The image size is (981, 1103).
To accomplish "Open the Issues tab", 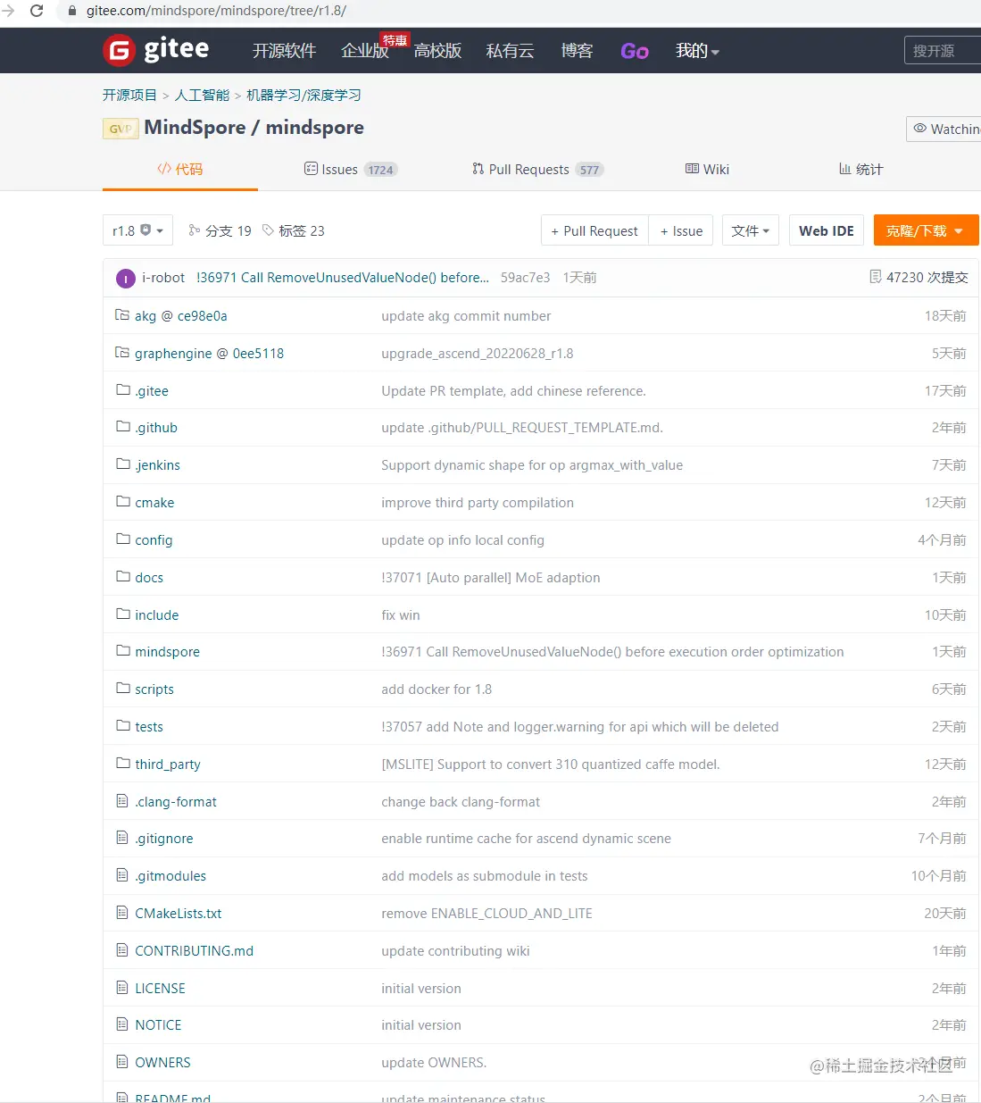I will (351, 169).
